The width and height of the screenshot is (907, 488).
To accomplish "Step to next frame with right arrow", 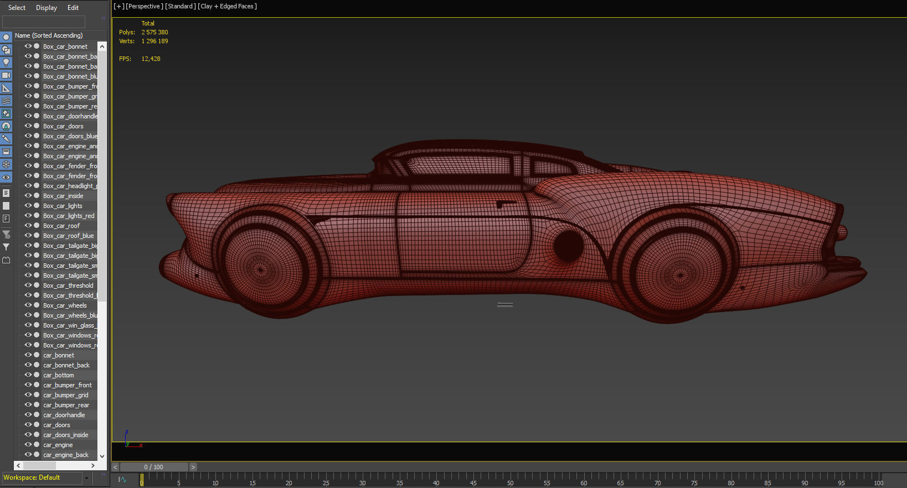I will click(193, 468).
